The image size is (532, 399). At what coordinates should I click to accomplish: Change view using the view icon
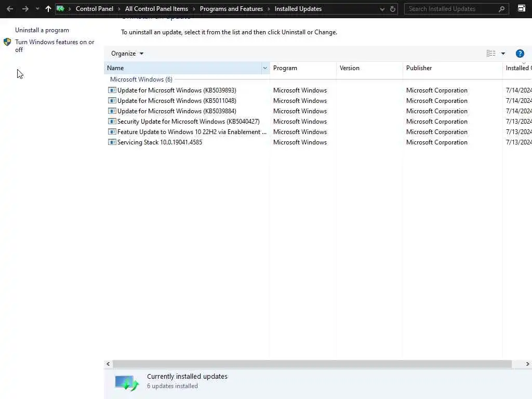[490, 54]
